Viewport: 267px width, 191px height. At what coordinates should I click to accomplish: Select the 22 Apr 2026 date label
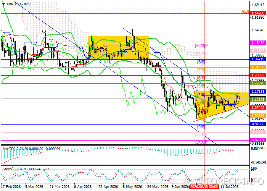coord(108,187)
